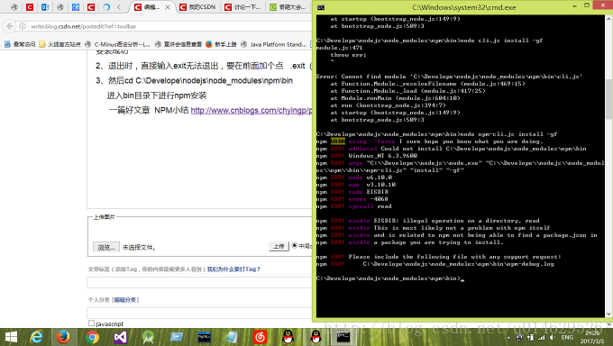Select the Outlook pinned tab
Image resolution: width=613 pixels, height=346 pixels.
click(45, 7)
